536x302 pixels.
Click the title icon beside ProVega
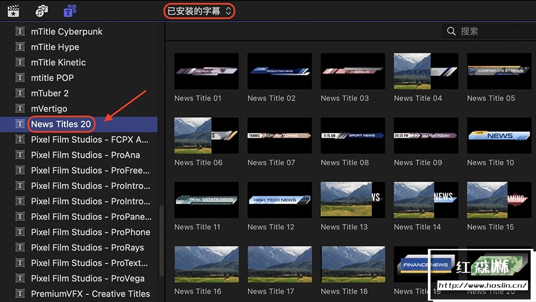(20, 278)
